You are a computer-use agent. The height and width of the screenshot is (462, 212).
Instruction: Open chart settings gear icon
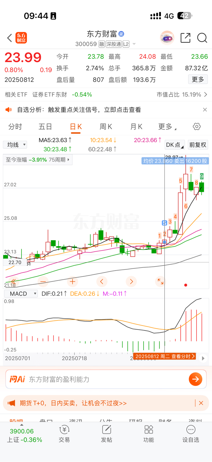click(197, 127)
